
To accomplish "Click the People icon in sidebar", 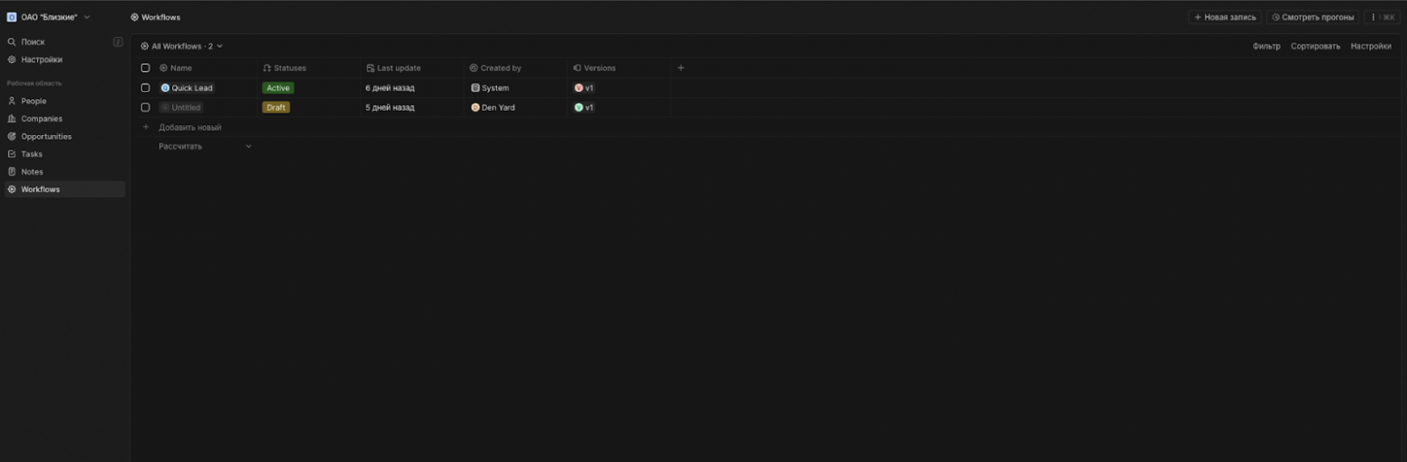I will click(12, 101).
